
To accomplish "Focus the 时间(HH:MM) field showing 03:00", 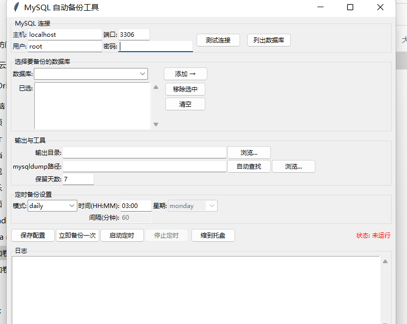I will coord(136,206).
